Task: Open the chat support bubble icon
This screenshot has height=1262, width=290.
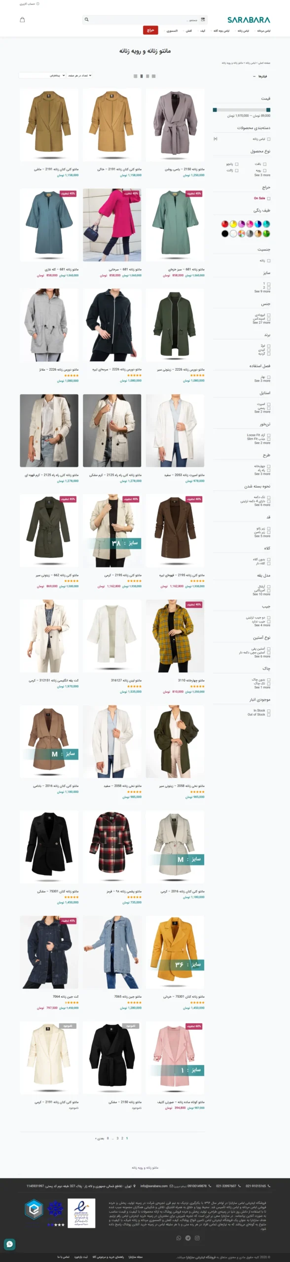Action: click(x=9, y=1244)
